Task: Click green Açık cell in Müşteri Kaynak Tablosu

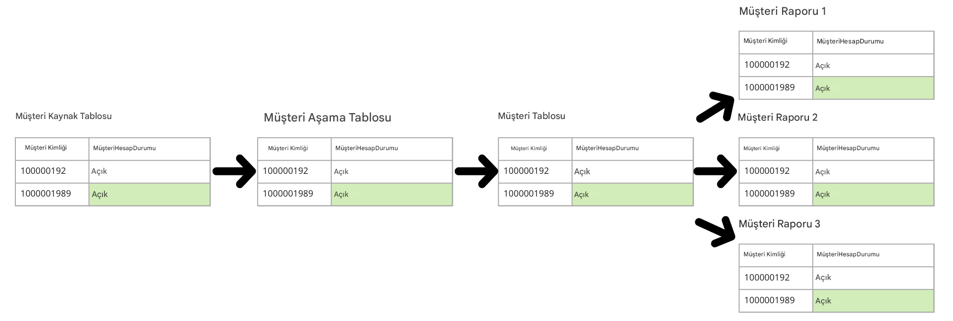Action: 150,195
